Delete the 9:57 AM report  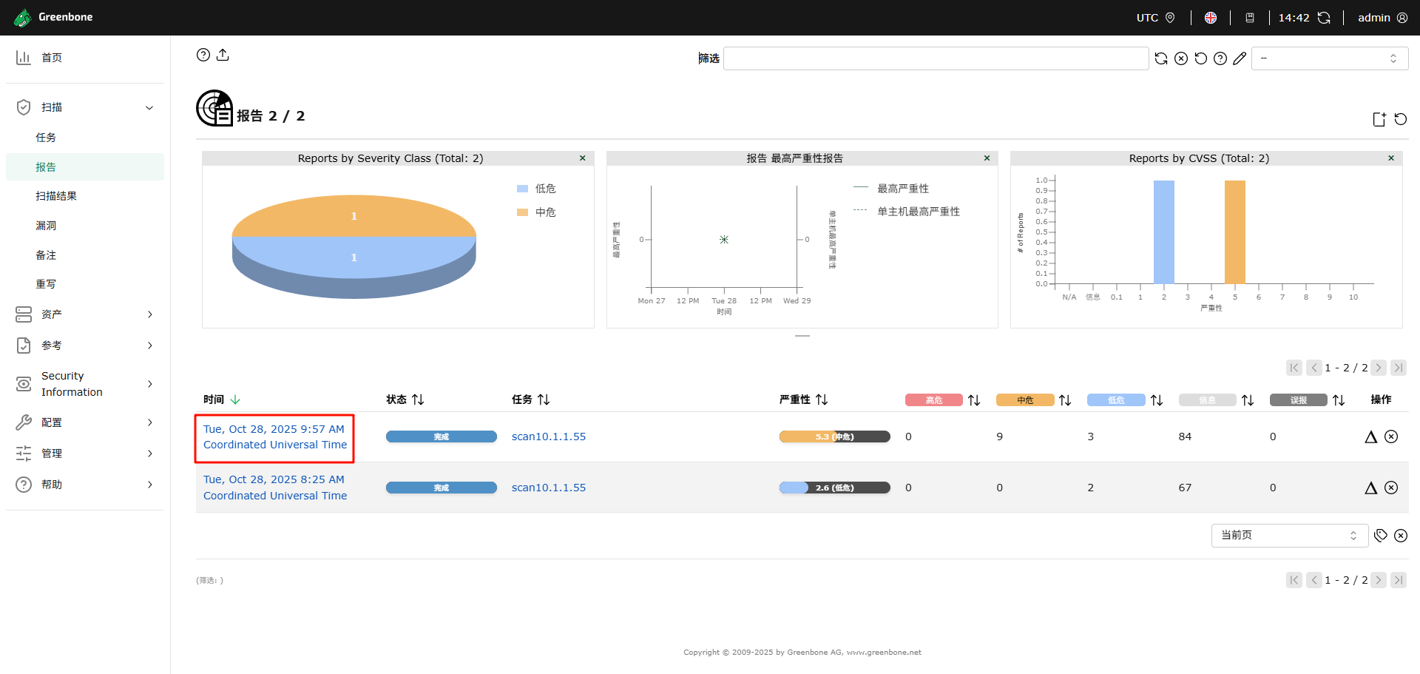click(1391, 437)
